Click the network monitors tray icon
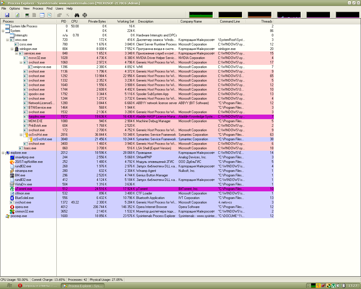This screenshot has height=289, width=361. 323,286
